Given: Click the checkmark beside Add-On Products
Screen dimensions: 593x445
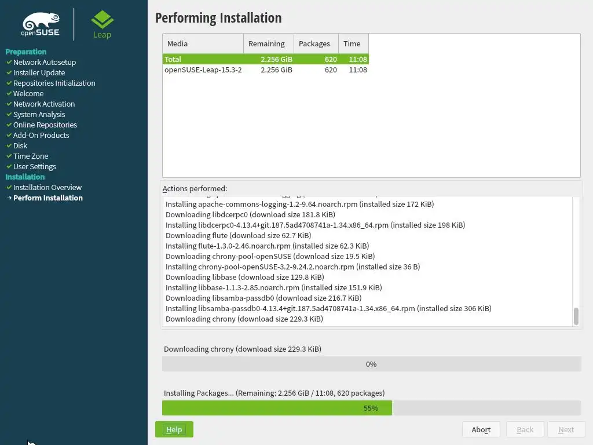Looking at the screenshot, I should coord(9,135).
